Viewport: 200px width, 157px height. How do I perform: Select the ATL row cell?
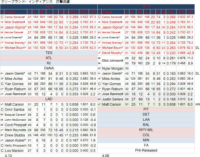point(49,58)
